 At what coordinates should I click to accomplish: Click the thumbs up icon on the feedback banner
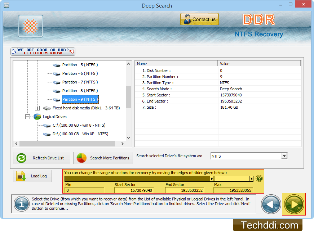click(14, 51)
